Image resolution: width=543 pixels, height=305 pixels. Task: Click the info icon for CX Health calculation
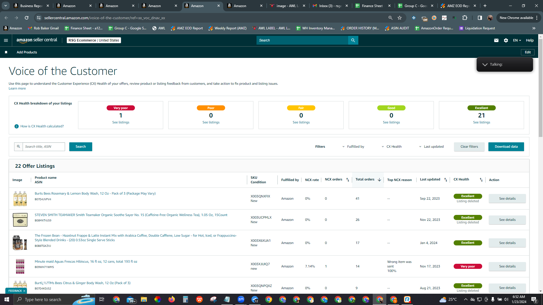[16, 126]
